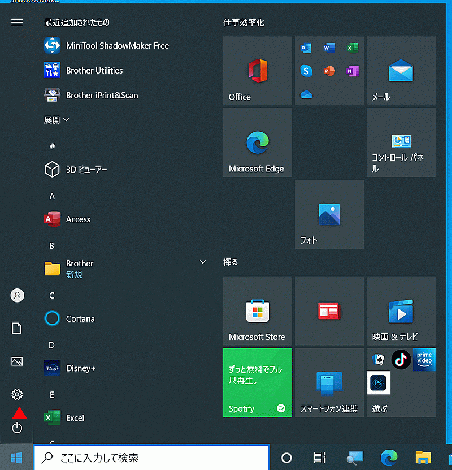452x470 pixels.
Task: Open Solitaire cards icon in 遊ぶ tile
Action: pos(378,359)
